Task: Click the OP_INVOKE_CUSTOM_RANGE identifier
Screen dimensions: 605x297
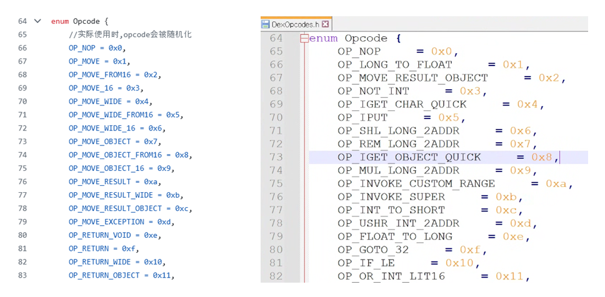Action: click(416, 183)
